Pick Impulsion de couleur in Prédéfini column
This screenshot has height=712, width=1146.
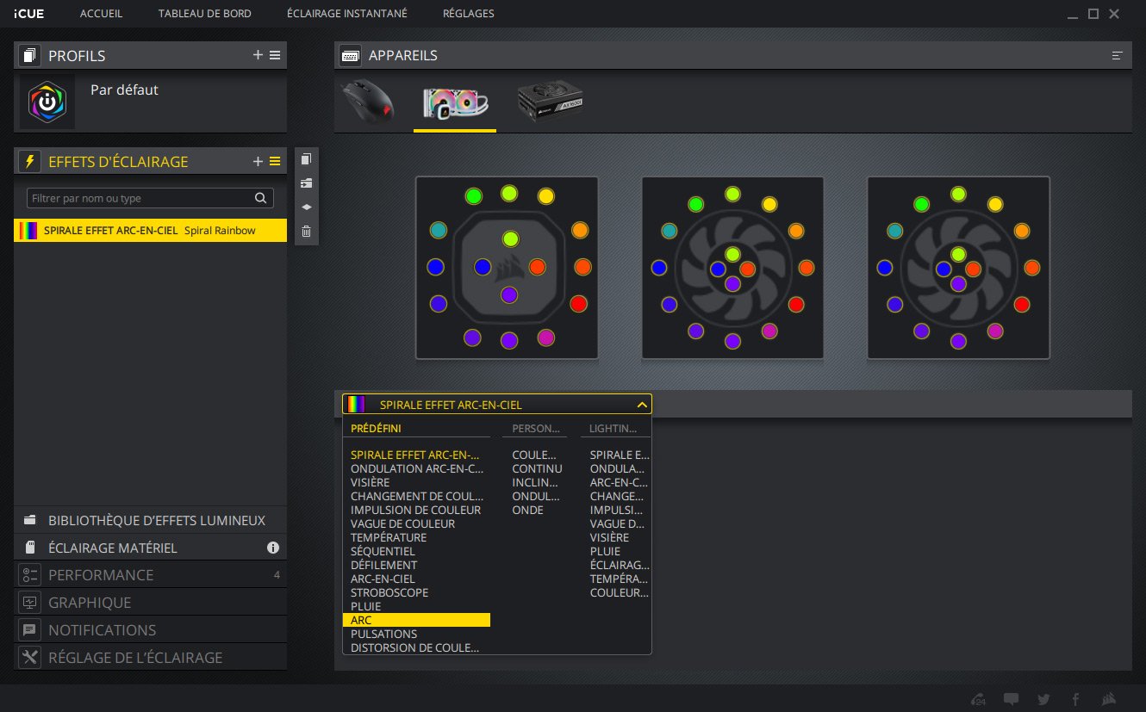pyautogui.click(x=416, y=510)
